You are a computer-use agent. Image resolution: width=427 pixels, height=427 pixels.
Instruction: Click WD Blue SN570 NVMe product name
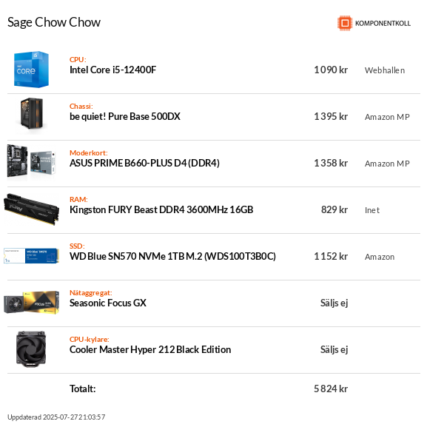coord(172,256)
